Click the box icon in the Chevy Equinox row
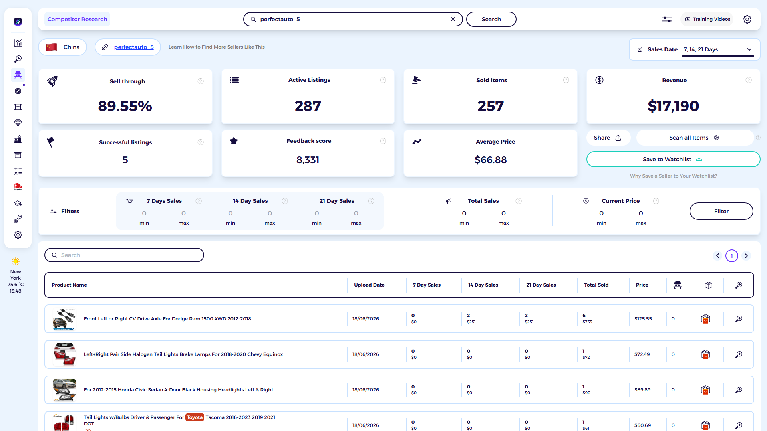The image size is (767, 431). coord(705,354)
